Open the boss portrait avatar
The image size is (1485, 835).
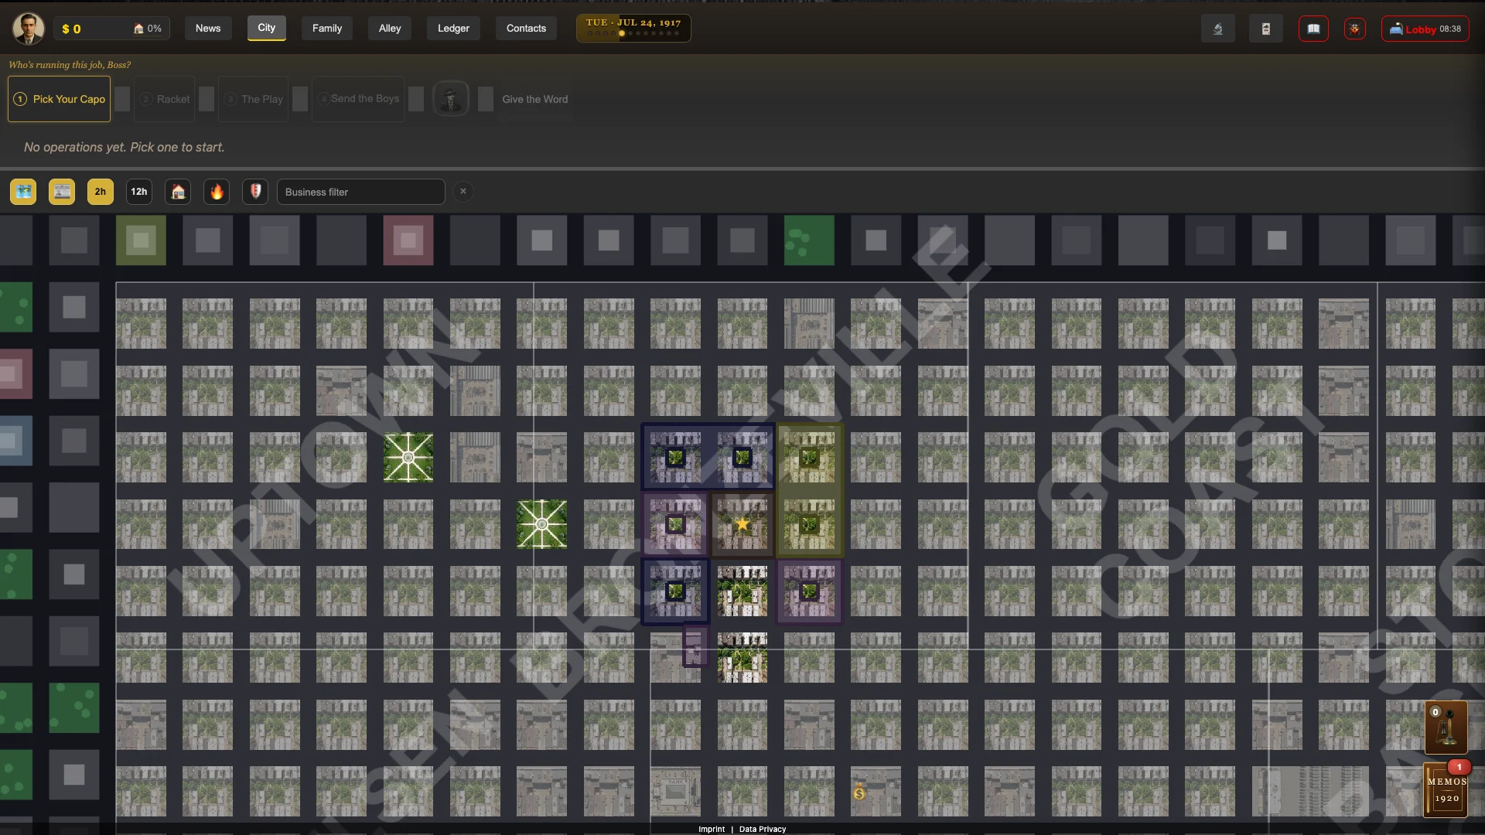coord(29,29)
